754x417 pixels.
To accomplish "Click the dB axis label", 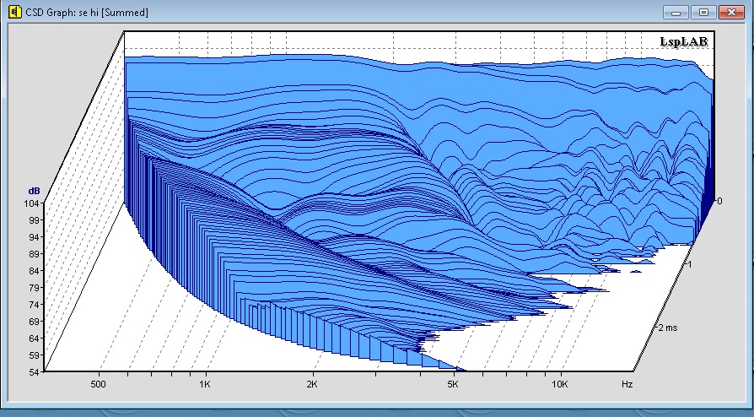I will [33, 192].
